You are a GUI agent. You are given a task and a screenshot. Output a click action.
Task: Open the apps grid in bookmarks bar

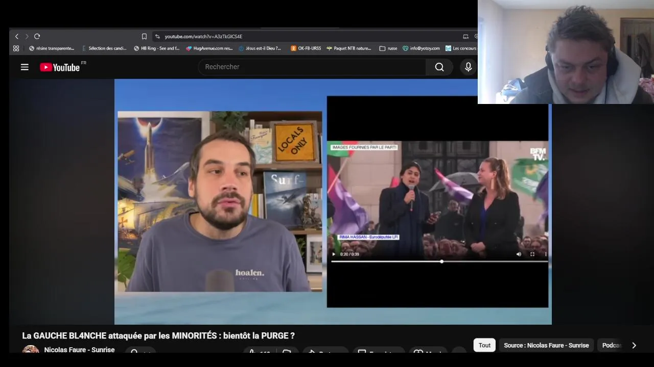click(16, 48)
